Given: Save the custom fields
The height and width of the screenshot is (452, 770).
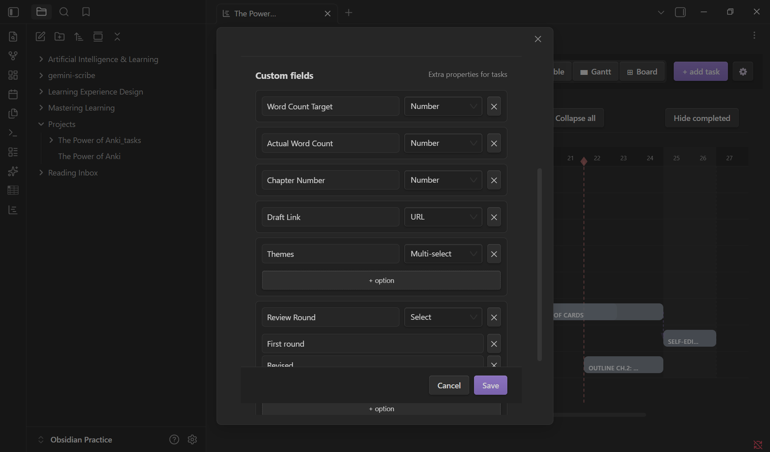Looking at the screenshot, I should [490, 385].
